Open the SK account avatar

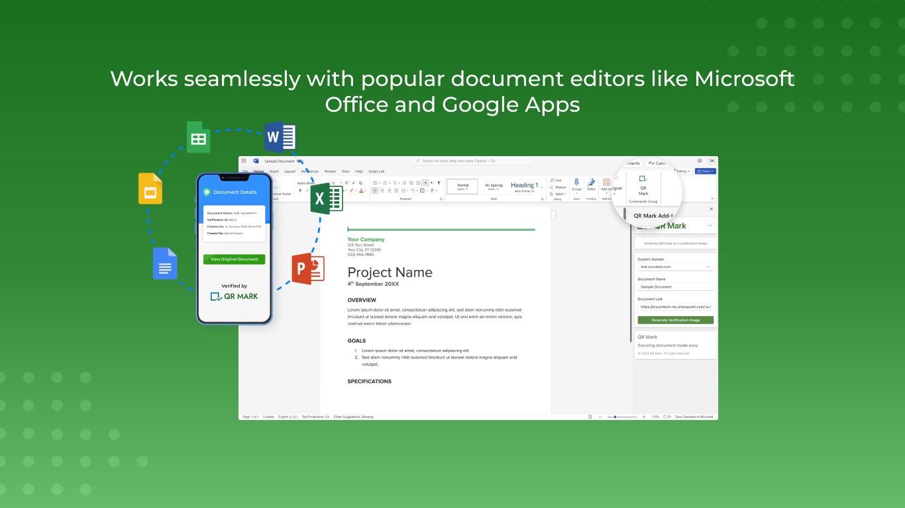tap(712, 161)
